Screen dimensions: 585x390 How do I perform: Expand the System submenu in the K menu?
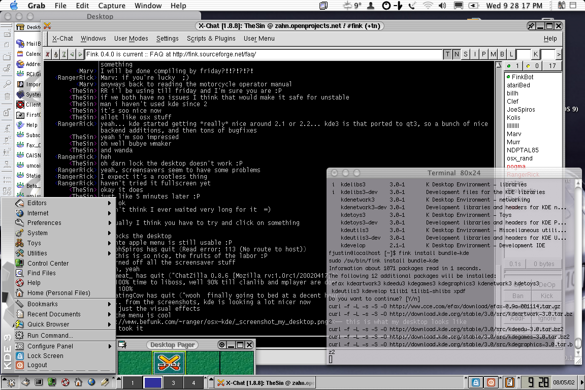[x=64, y=233]
